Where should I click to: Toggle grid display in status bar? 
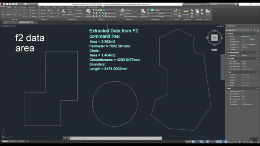[x=193, y=142]
